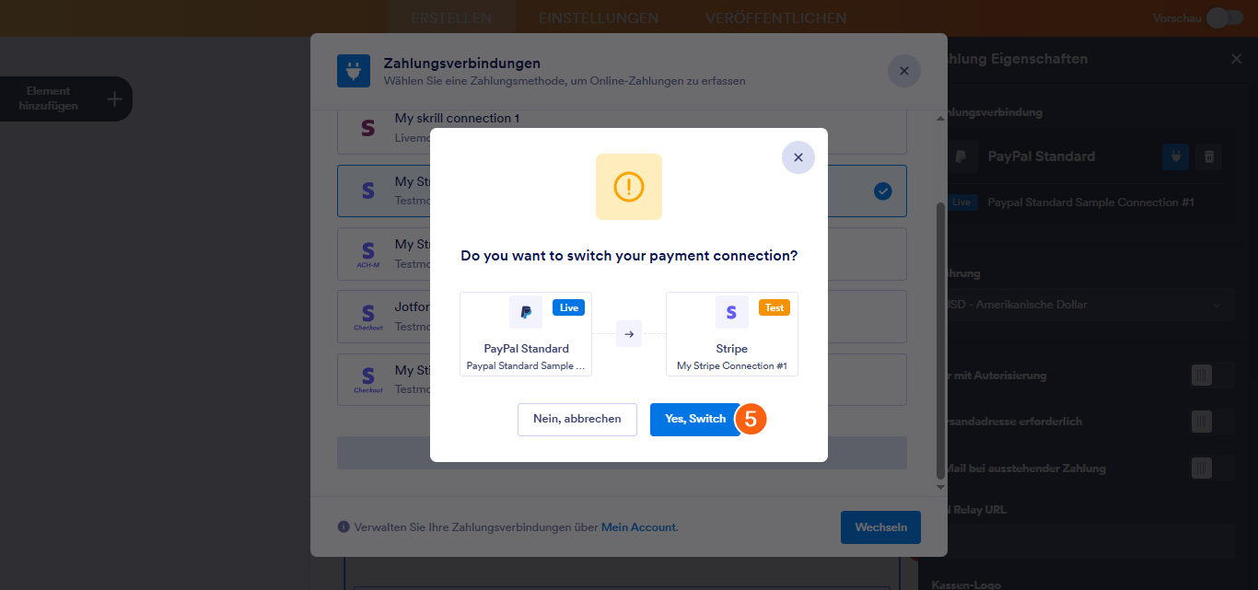Open the USD currency dropdown
This screenshot has height=590, width=1258.
point(1086,305)
